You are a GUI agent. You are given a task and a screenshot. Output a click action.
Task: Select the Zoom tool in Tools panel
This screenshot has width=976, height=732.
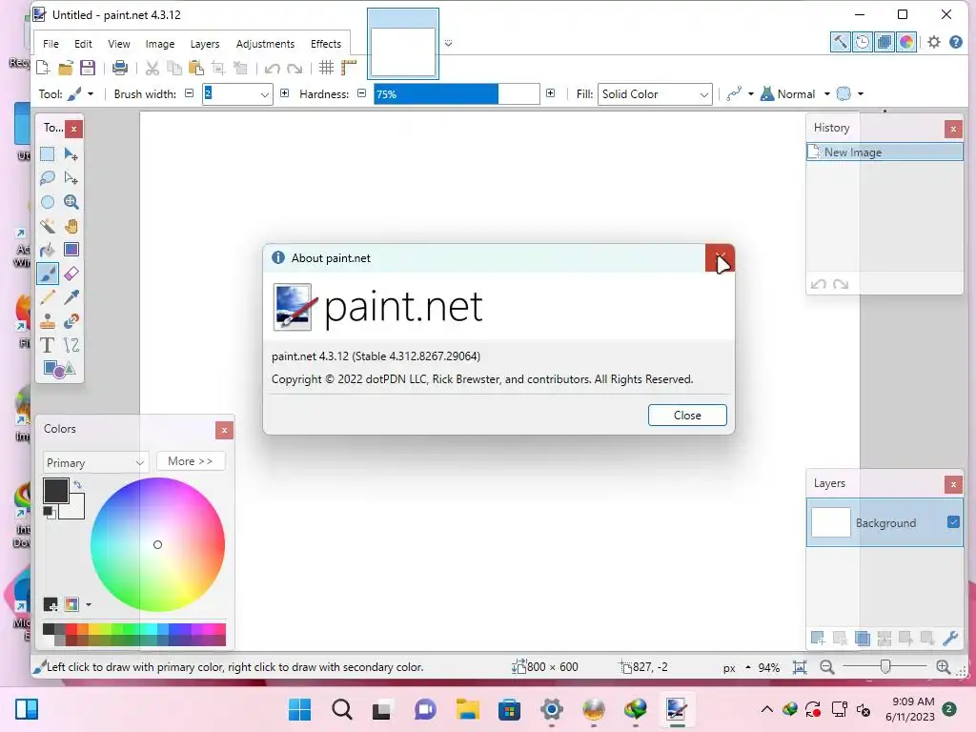[x=71, y=202]
